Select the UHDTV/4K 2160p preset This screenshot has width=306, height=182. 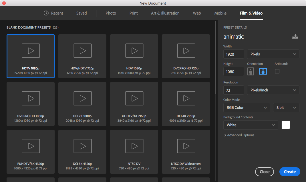tap(134, 104)
